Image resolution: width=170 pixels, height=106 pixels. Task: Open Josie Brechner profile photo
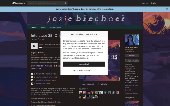pyautogui.click(x=132, y=40)
